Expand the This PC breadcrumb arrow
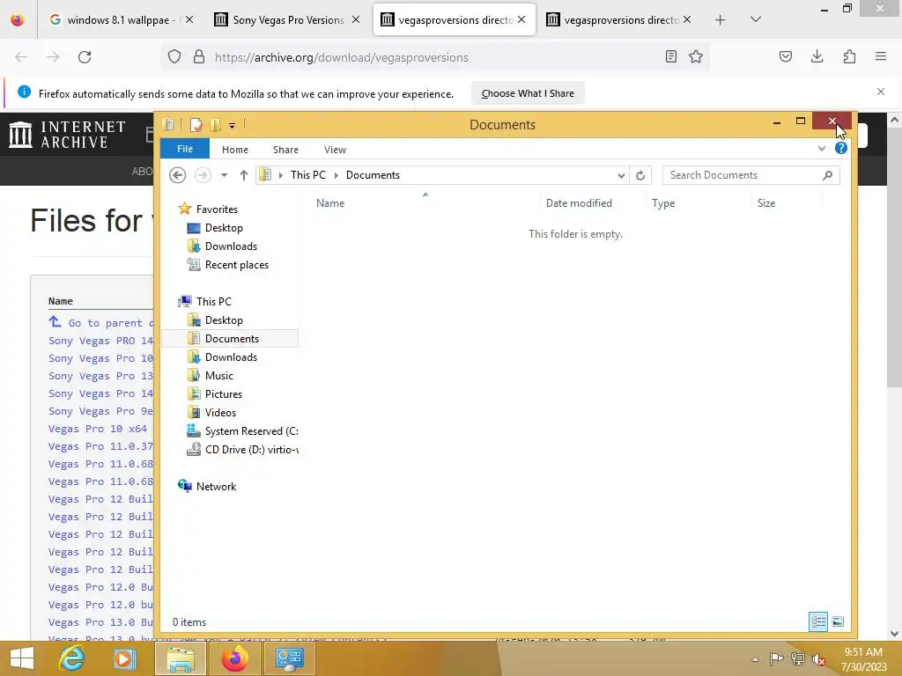Screen dimensions: 902x676 [x=281, y=175]
